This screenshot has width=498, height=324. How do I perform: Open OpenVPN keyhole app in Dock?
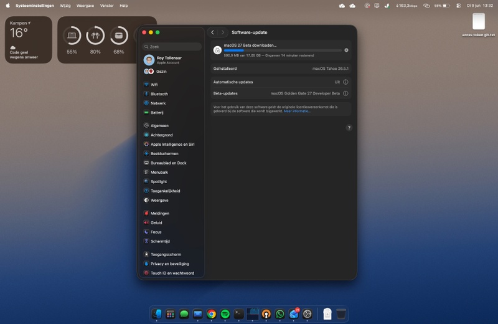(x=266, y=314)
